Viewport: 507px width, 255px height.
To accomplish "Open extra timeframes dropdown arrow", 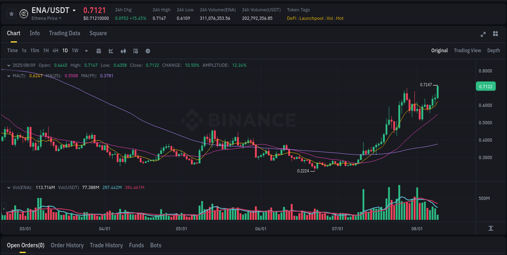I will coord(86,51).
